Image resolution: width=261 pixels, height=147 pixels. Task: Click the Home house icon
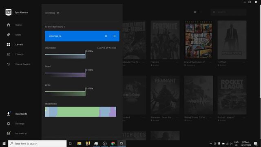coord(8,25)
